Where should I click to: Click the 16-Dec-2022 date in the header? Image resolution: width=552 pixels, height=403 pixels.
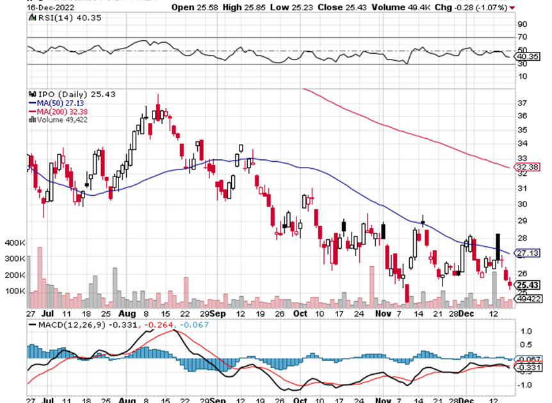51,8
